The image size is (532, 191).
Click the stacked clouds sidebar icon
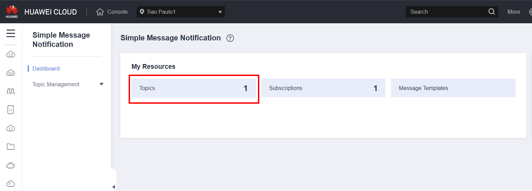click(x=11, y=165)
